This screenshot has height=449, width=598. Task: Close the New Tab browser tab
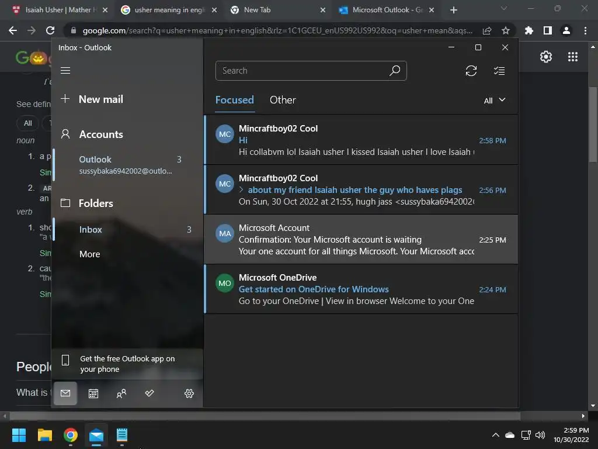coord(322,10)
